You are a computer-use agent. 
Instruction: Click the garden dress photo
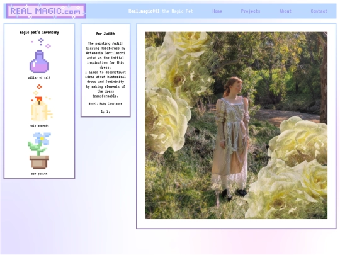click(236, 125)
